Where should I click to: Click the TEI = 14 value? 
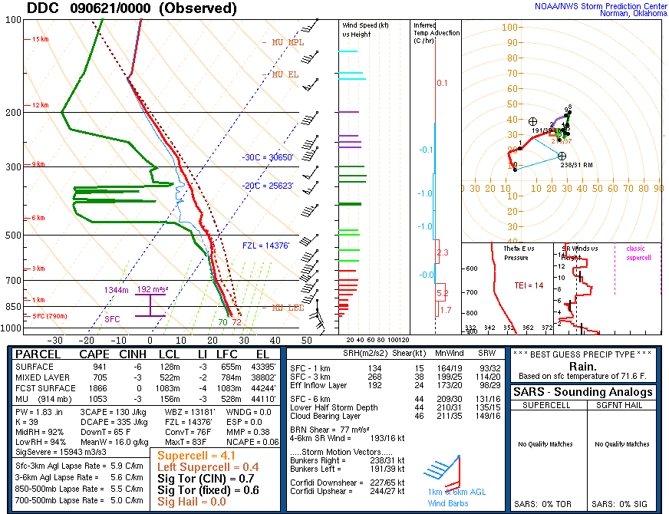tap(529, 285)
